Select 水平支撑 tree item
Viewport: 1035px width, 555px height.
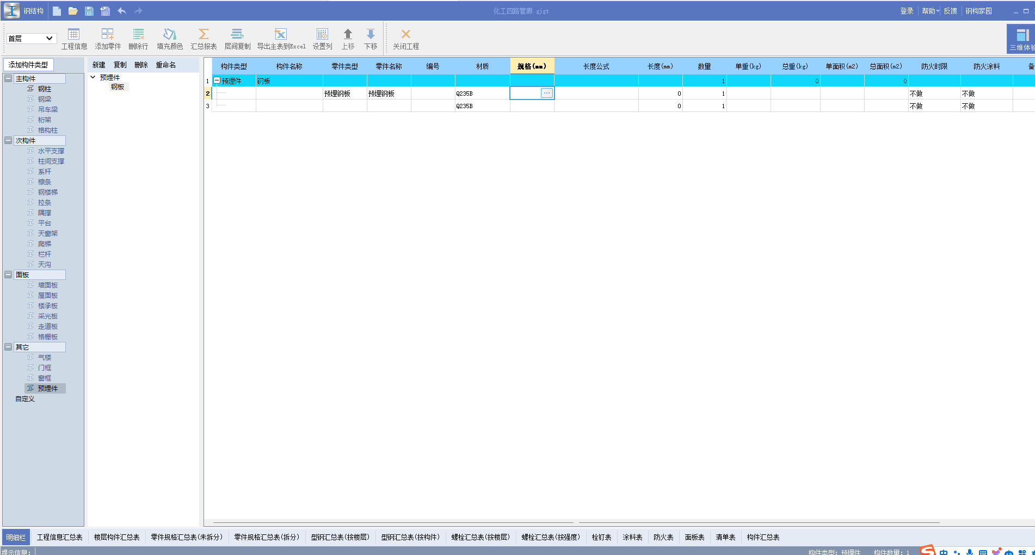[x=51, y=151]
